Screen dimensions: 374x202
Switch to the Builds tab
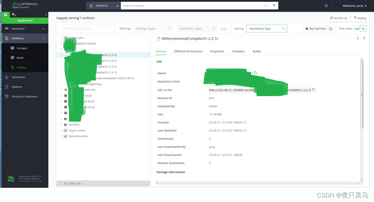click(x=257, y=51)
